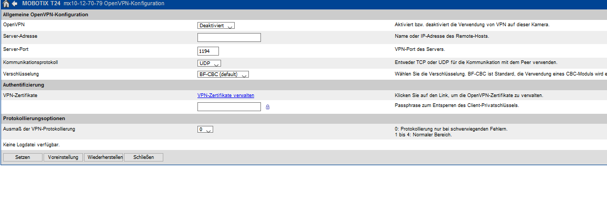Click the Server-Port label
Viewport: 607px width, 204px height.
tap(16, 49)
